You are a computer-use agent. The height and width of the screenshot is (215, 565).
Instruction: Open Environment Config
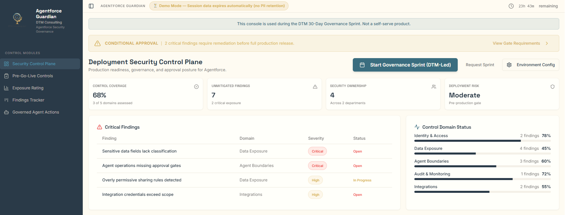pos(531,65)
